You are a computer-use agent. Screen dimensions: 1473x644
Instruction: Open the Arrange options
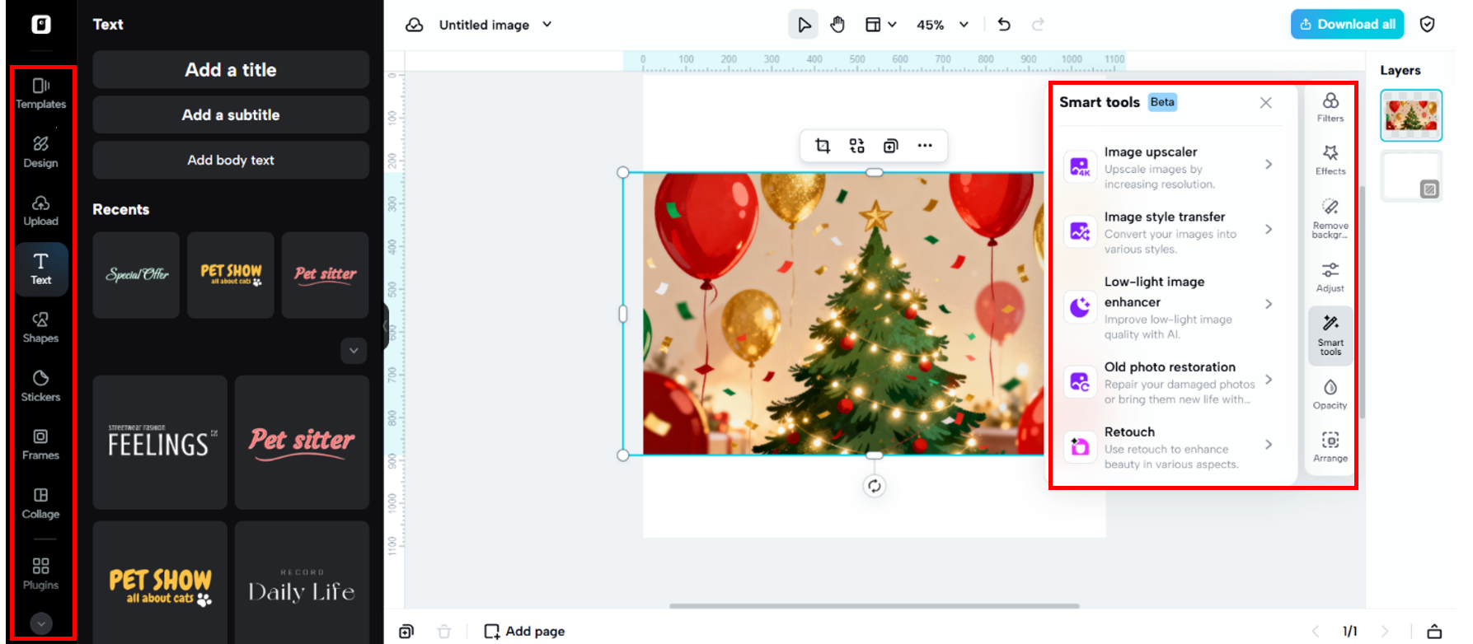coord(1330,447)
